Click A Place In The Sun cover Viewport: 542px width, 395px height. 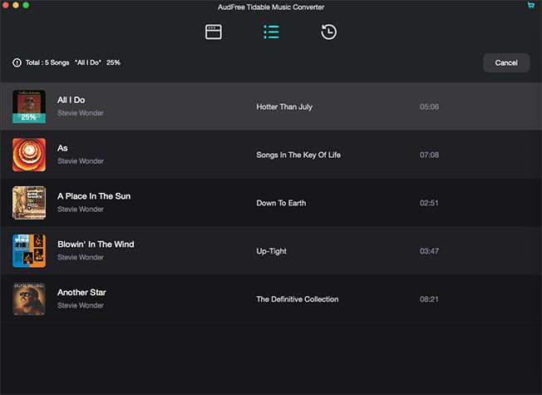(29, 203)
